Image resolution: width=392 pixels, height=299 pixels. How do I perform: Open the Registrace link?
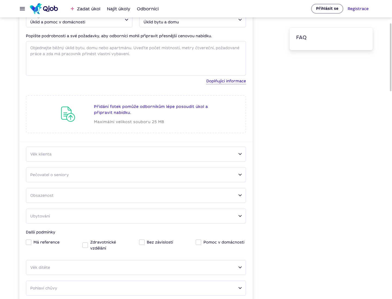pyautogui.click(x=358, y=9)
